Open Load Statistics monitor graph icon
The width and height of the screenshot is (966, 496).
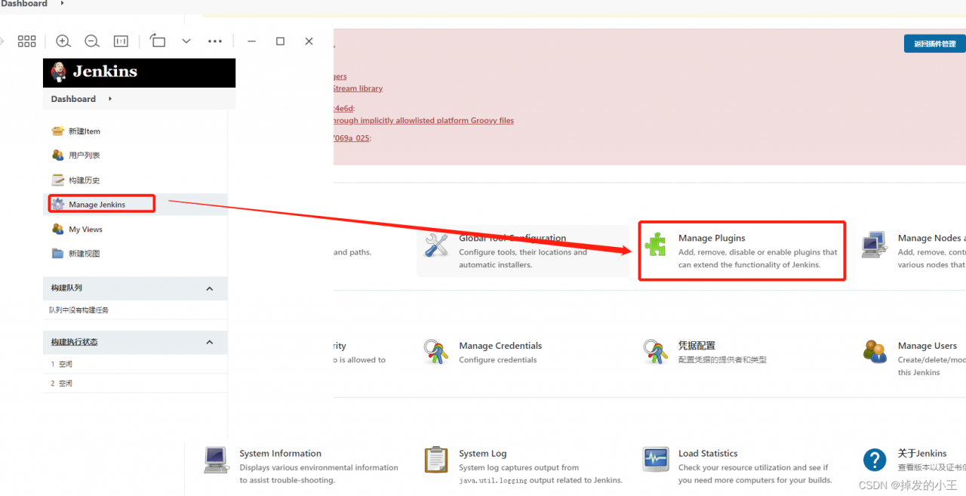(656, 460)
